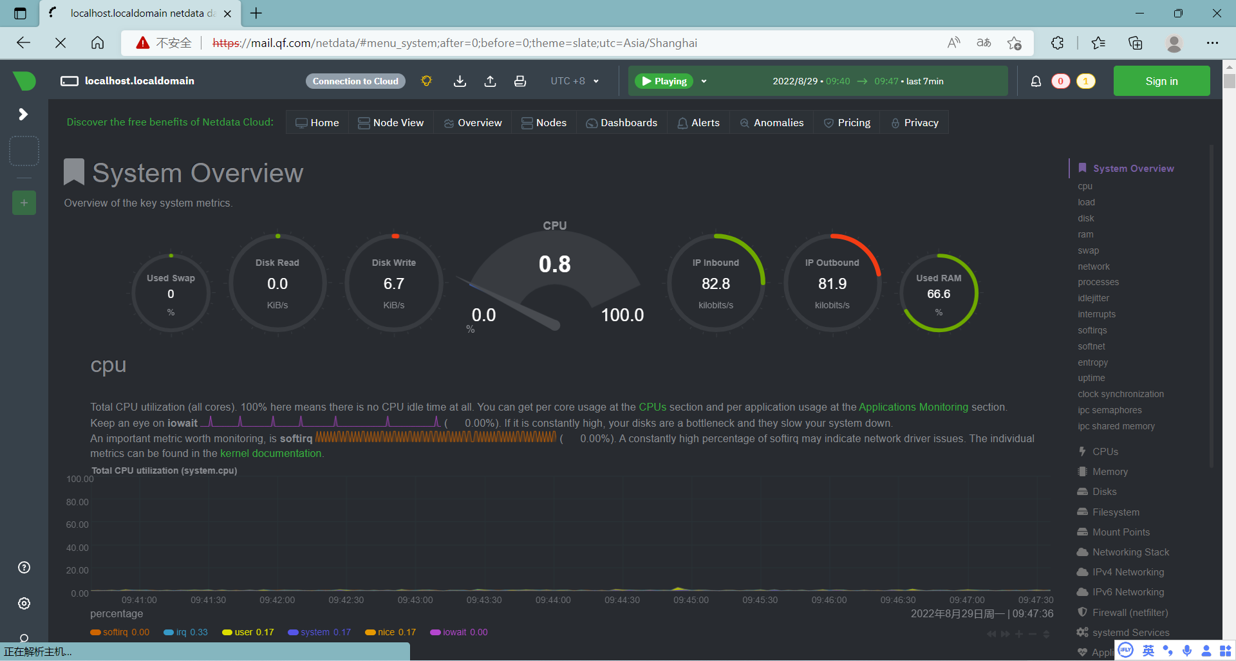Toggle the softirq legend dimension
Viewport: 1236px width, 661px height.
click(x=120, y=632)
